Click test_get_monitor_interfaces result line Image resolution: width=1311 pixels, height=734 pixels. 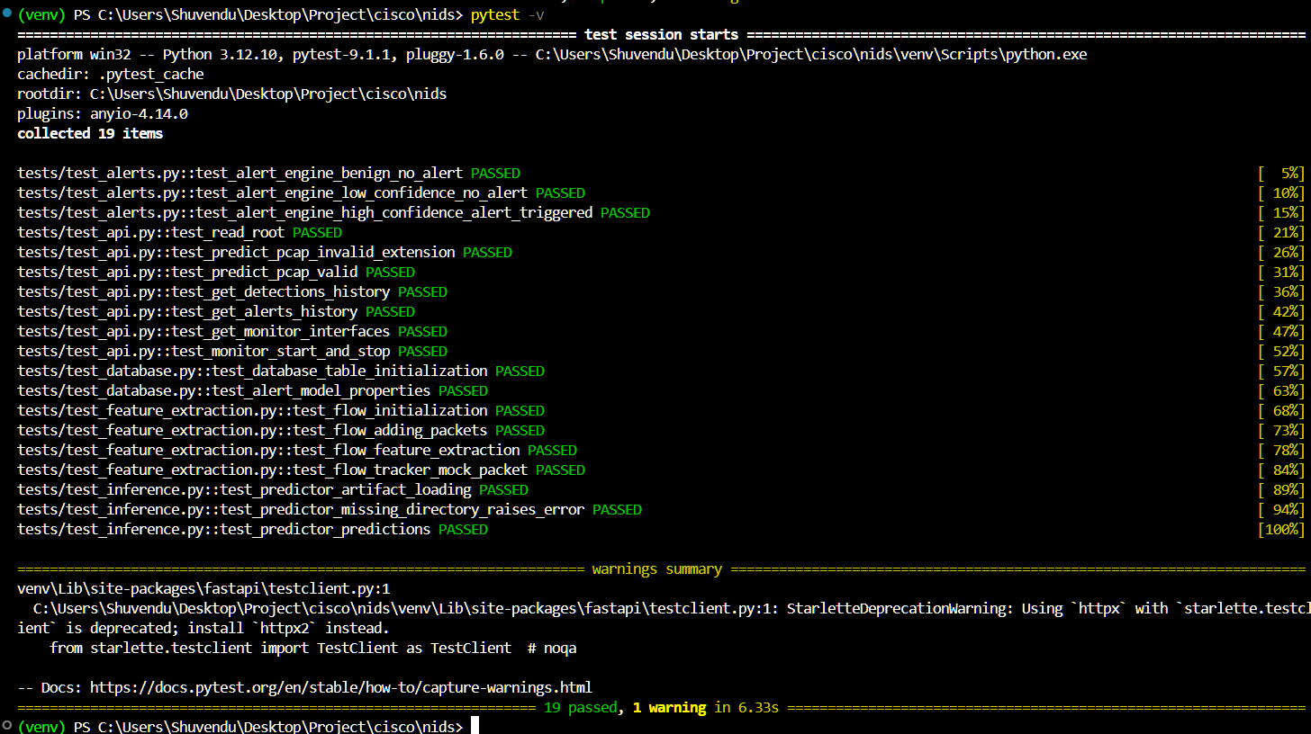[x=232, y=332]
